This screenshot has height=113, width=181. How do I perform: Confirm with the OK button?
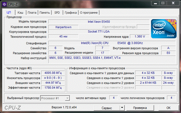tap(168, 108)
